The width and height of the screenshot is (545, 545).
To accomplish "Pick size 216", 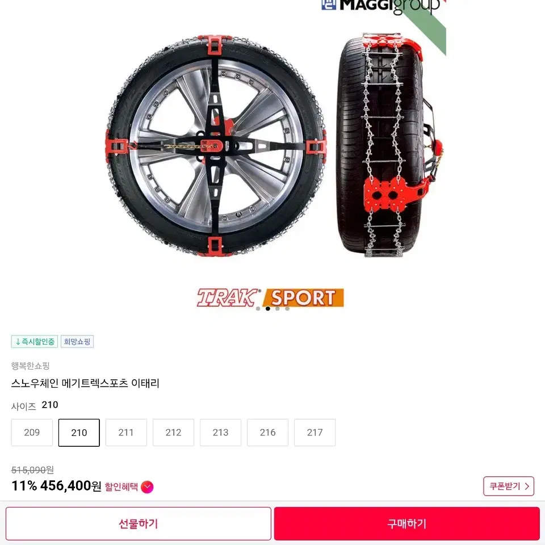I will [267, 433].
